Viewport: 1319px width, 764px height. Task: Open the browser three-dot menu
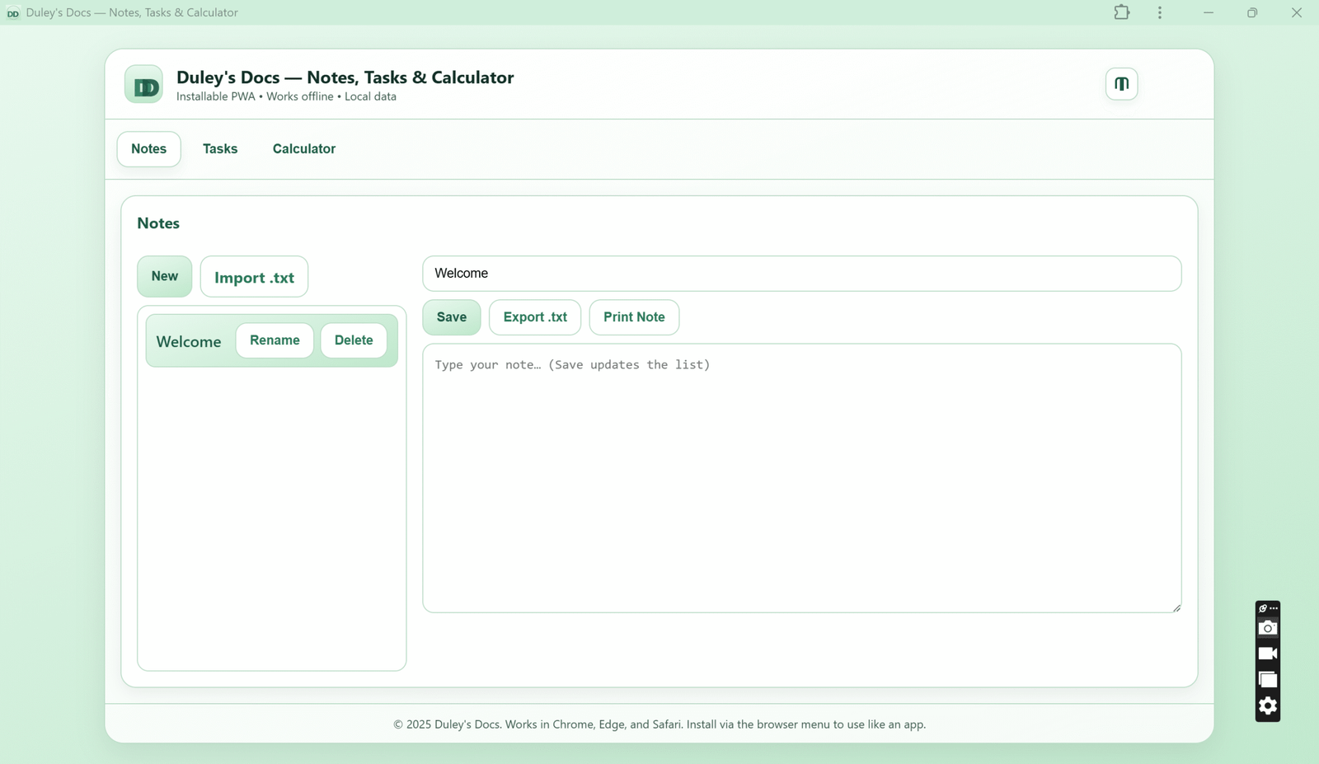1159,12
